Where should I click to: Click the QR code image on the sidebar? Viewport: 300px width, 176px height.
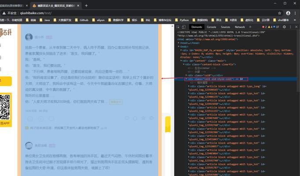pos(5,107)
